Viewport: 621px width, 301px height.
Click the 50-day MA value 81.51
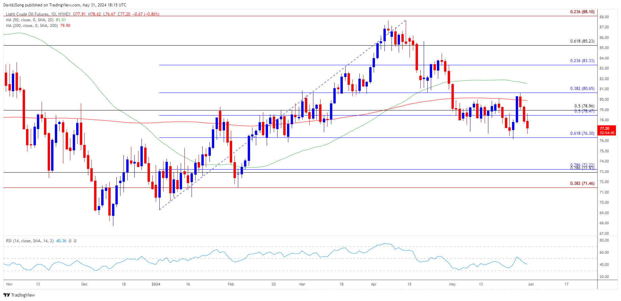61,20
